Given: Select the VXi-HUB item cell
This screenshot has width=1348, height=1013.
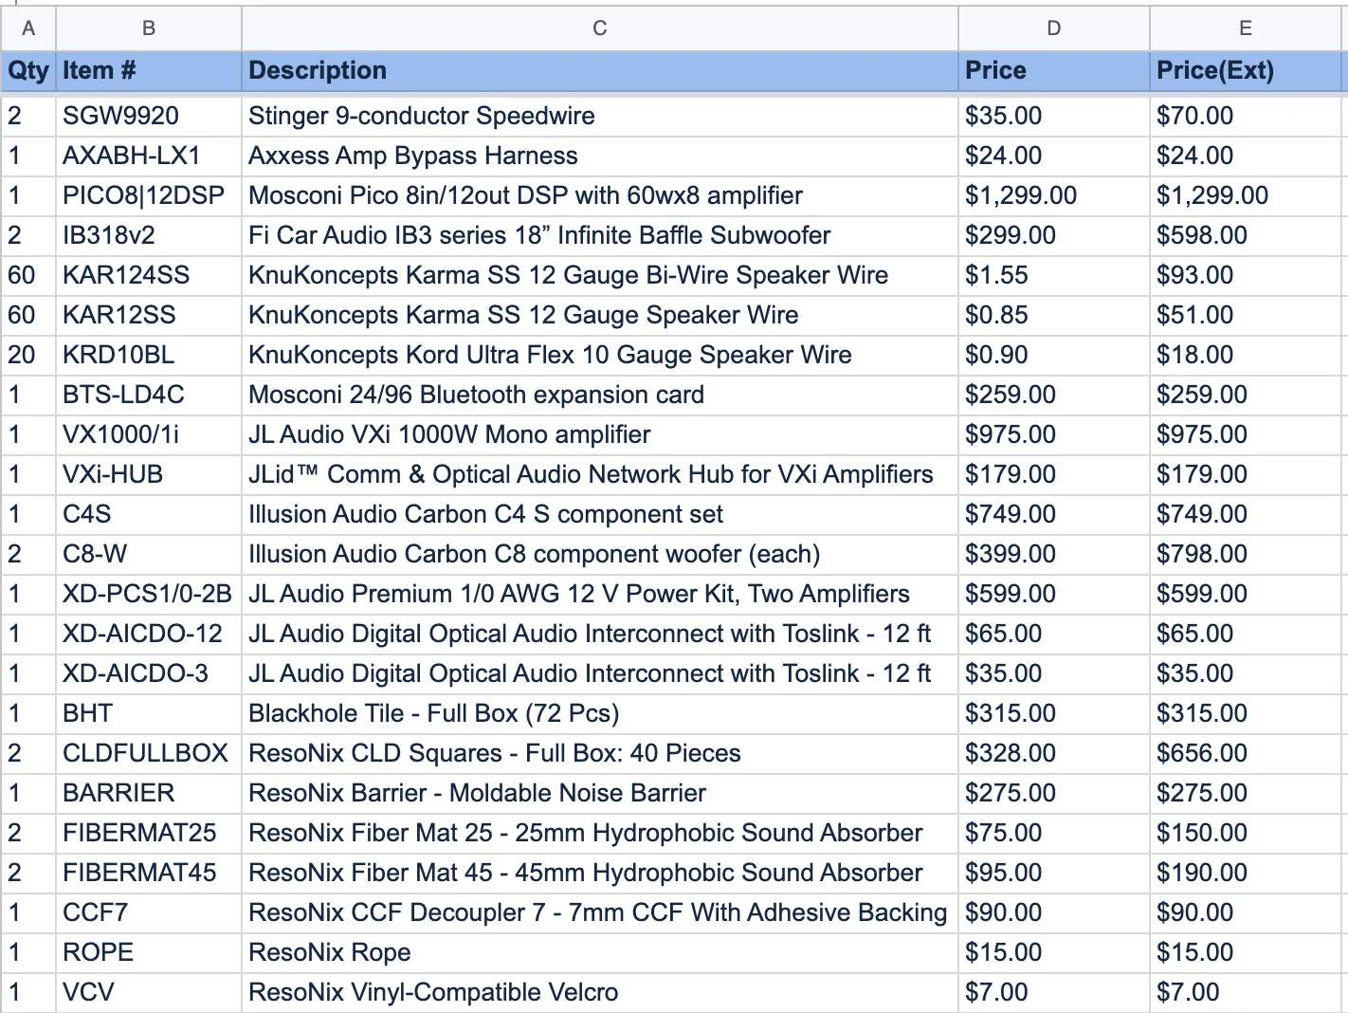Looking at the screenshot, I should tap(149, 474).
